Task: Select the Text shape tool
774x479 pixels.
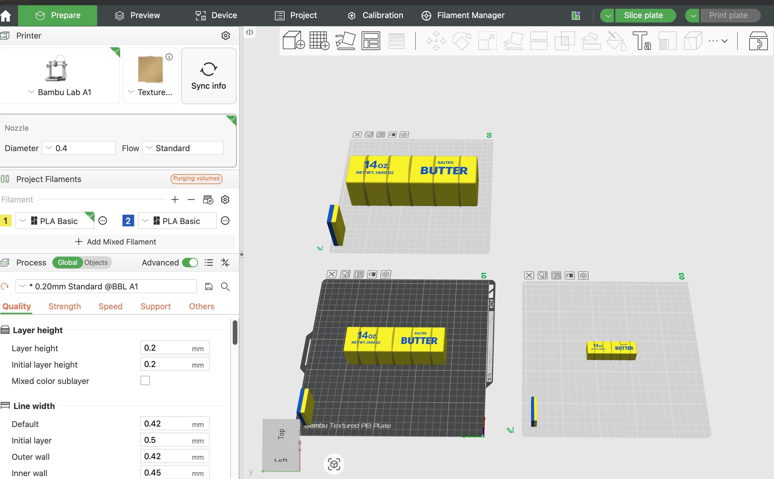Action: point(642,41)
